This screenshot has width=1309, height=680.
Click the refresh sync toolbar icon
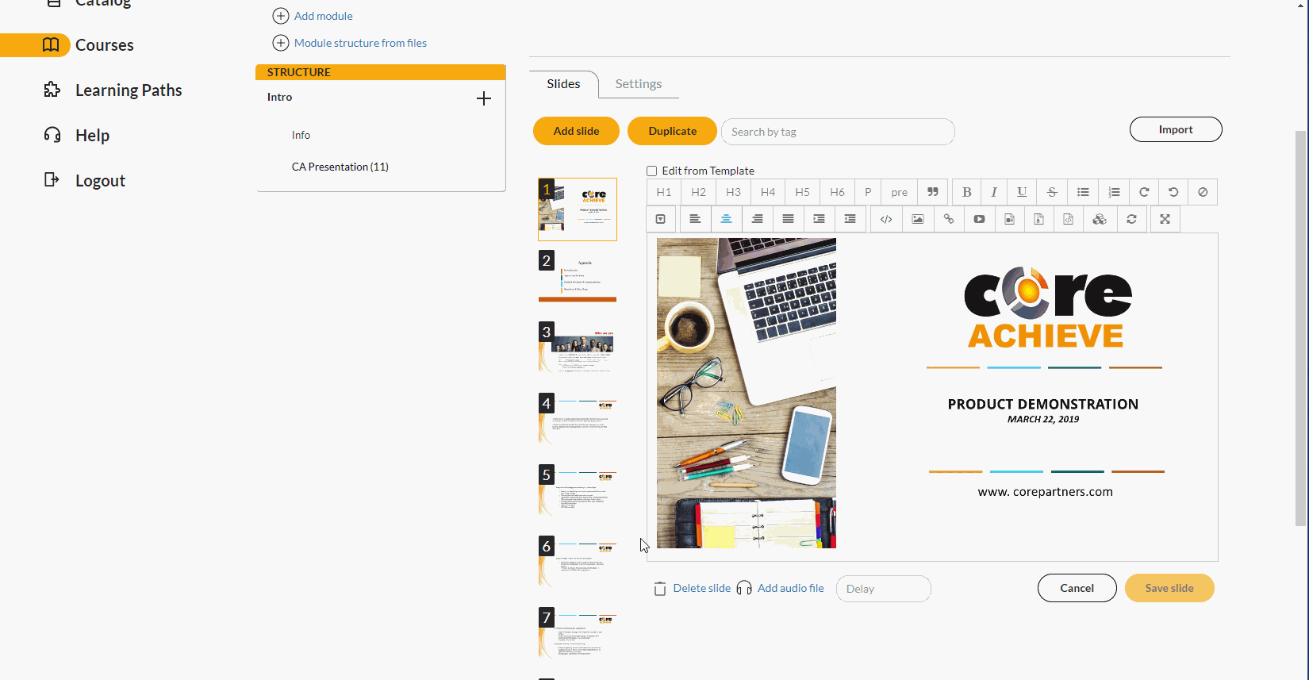[x=1132, y=219]
